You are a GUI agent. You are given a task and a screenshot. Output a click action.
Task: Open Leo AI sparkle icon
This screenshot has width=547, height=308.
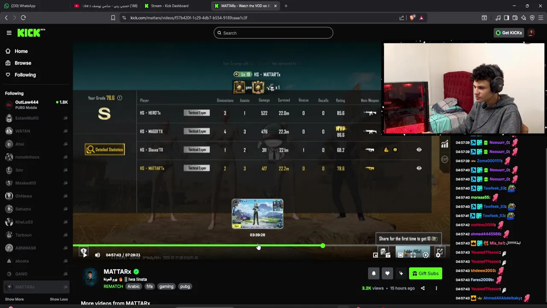coord(523,18)
